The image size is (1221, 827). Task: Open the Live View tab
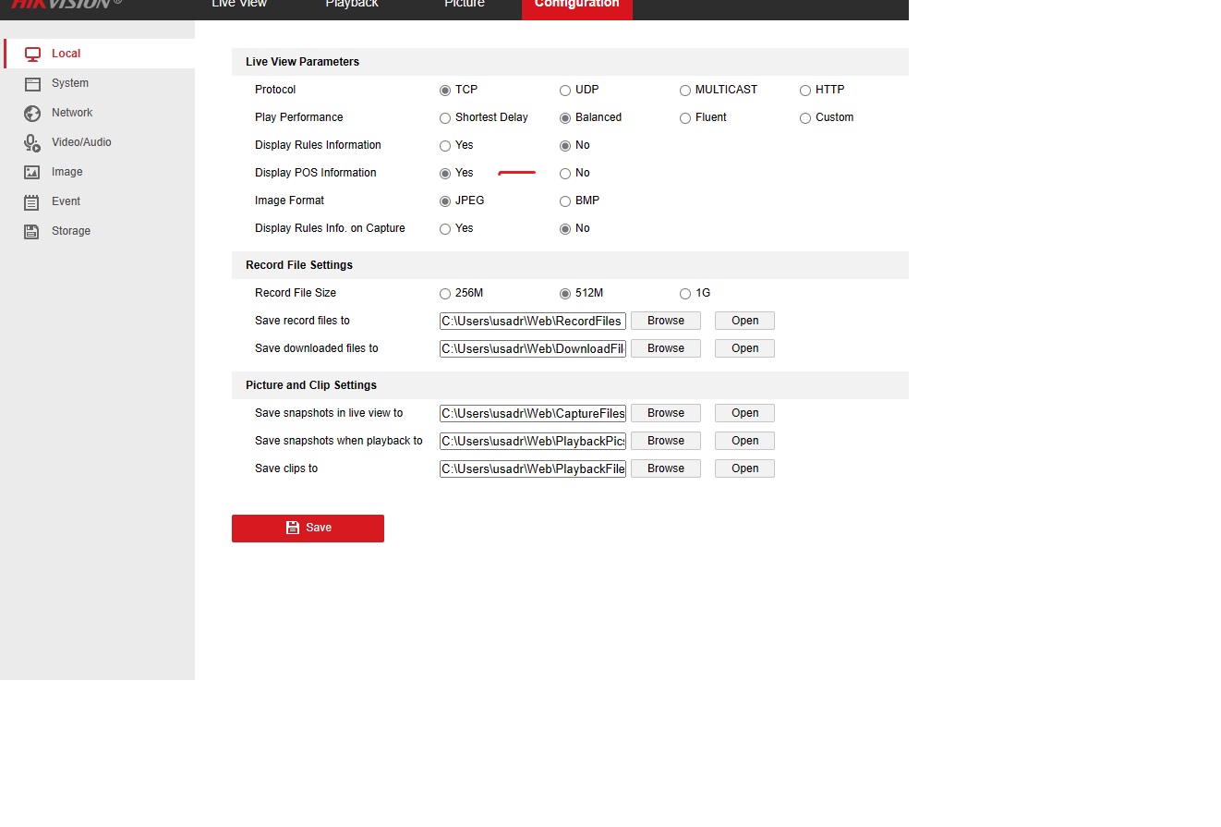(x=239, y=5)
